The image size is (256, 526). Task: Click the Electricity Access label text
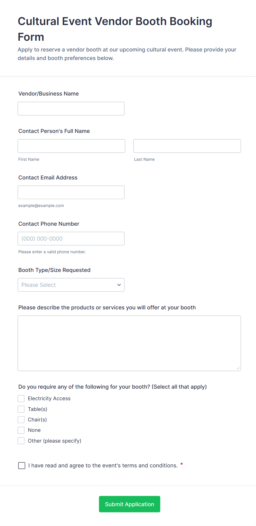click(49, 399)
